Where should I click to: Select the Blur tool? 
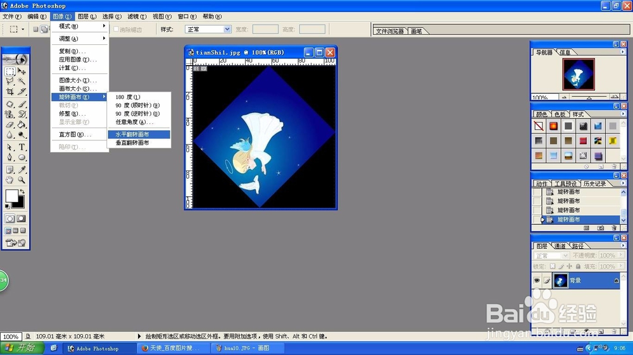tap(10, 135)
